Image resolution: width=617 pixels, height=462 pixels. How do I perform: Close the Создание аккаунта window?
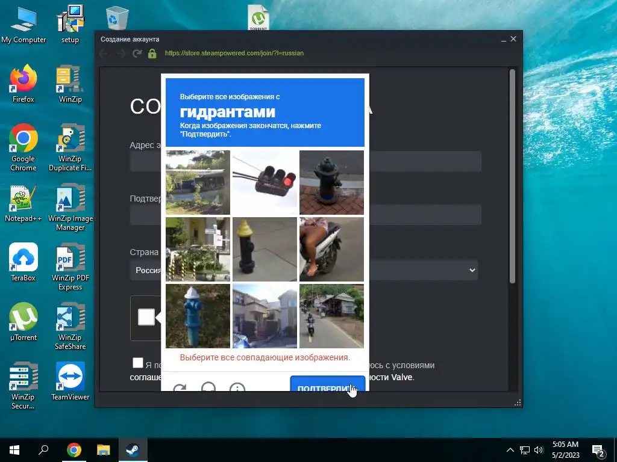[x=513, y=39]
